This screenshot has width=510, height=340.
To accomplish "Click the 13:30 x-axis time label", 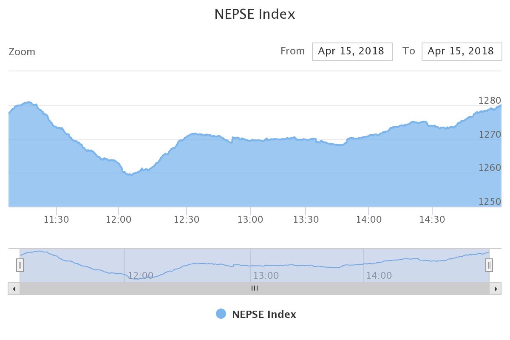I will coord(306,220).
